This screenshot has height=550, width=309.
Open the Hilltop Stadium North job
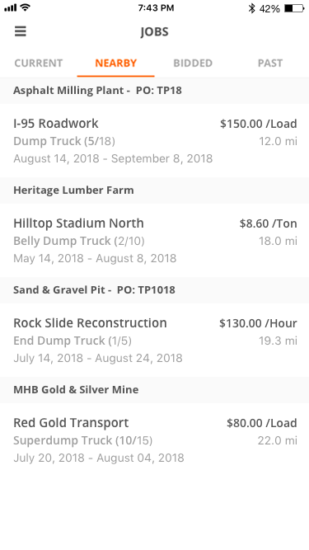(155, 240)
